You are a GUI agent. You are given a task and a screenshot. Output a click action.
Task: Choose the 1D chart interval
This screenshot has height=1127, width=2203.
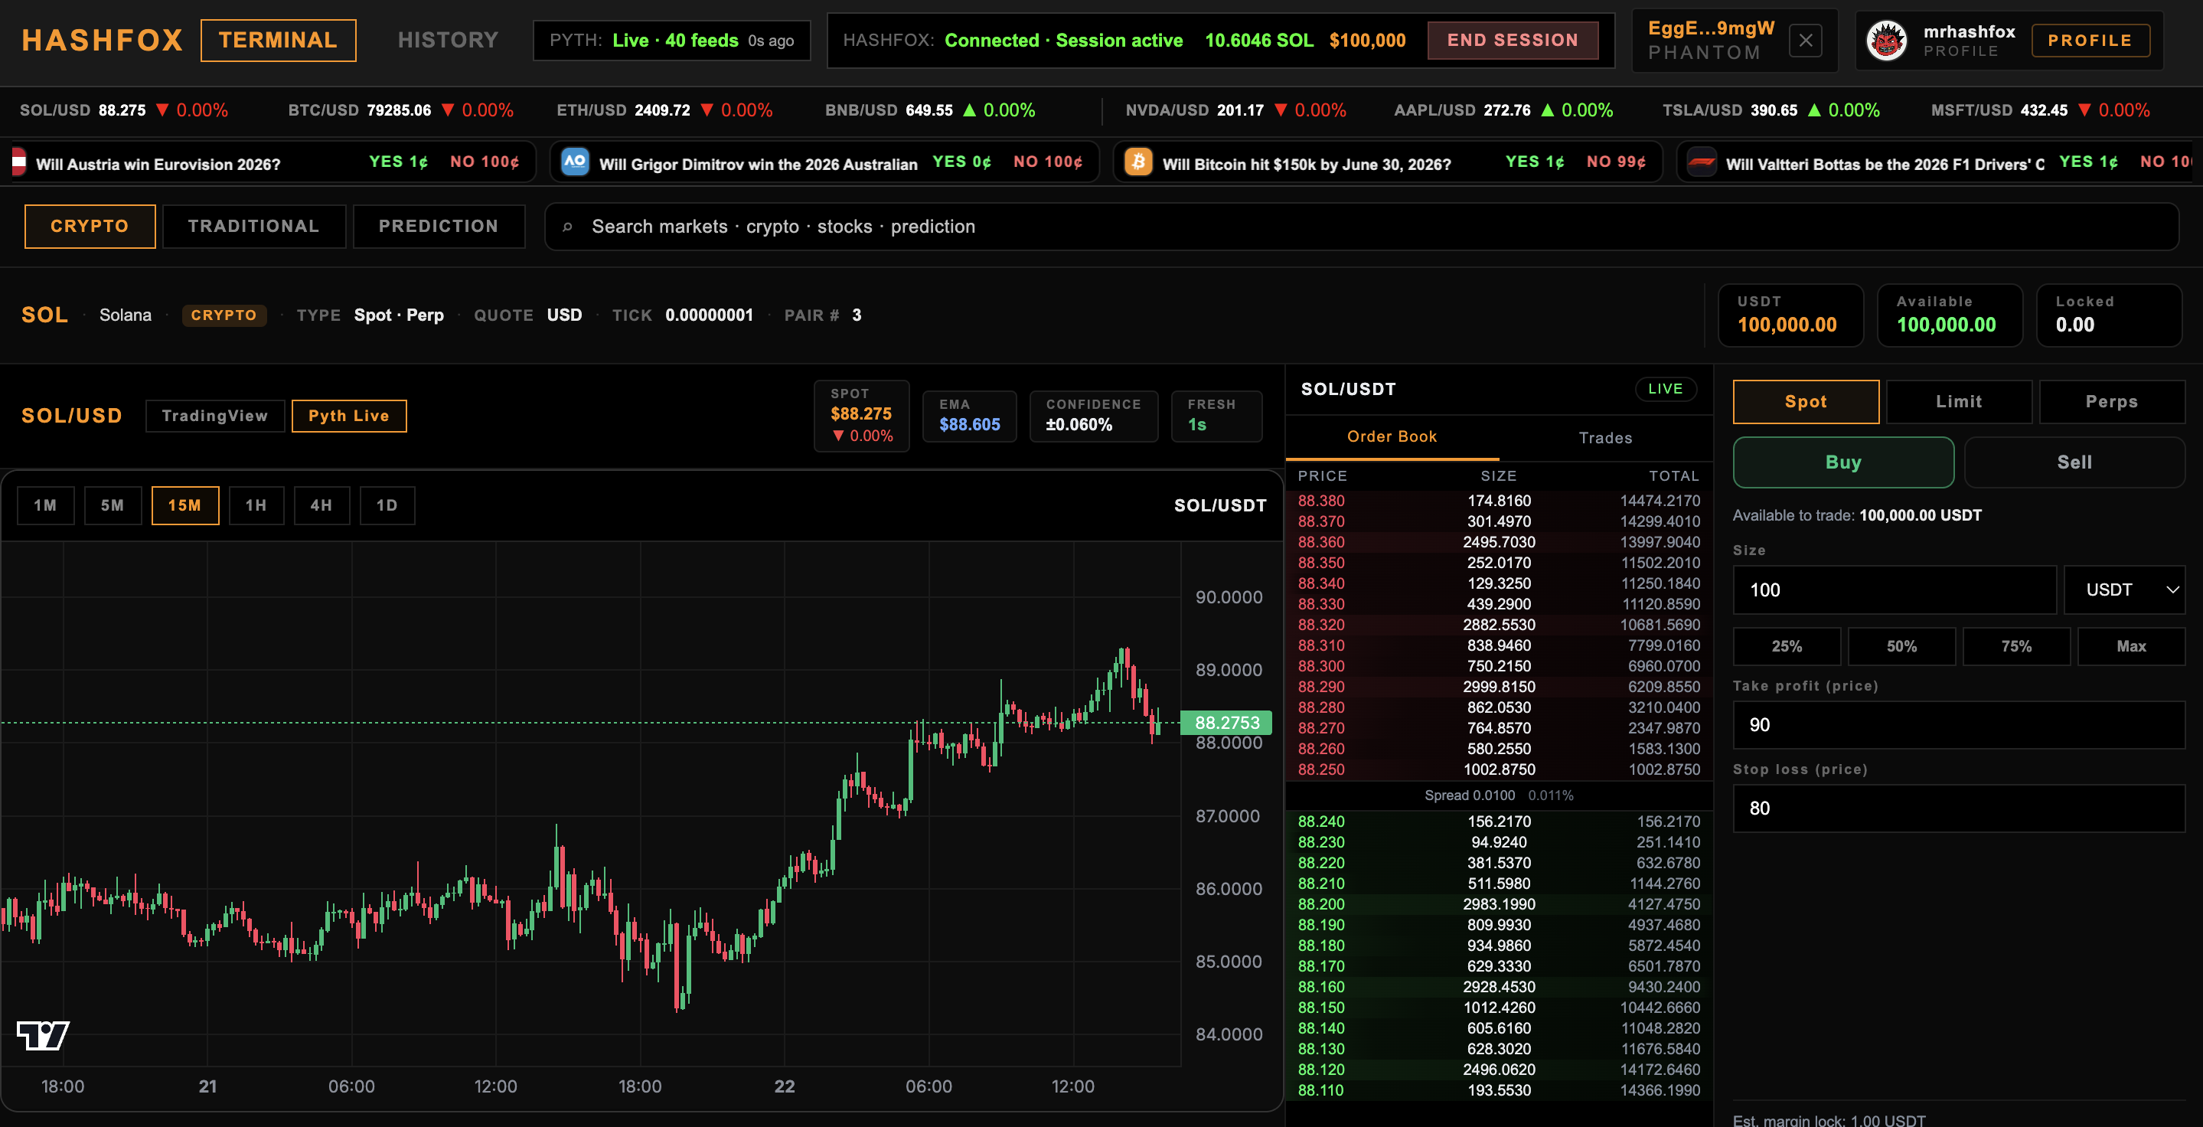(387, 505)
